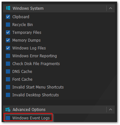Uncheck the Temporary Files option
Screen dimensions: 120x125
(x=8, y=33)
